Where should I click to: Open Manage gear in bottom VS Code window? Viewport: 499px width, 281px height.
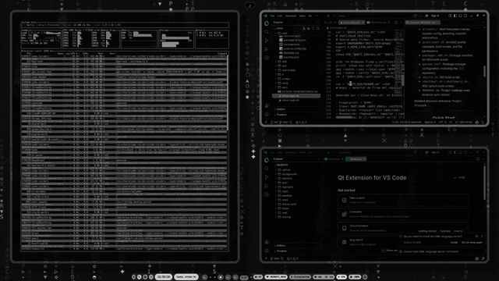click(267, 251)
